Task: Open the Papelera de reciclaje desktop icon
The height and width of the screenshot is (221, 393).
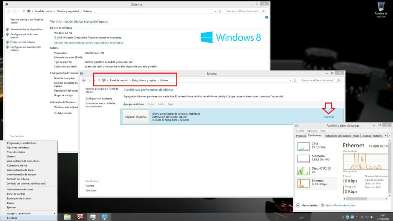Action: coord(381,10)
